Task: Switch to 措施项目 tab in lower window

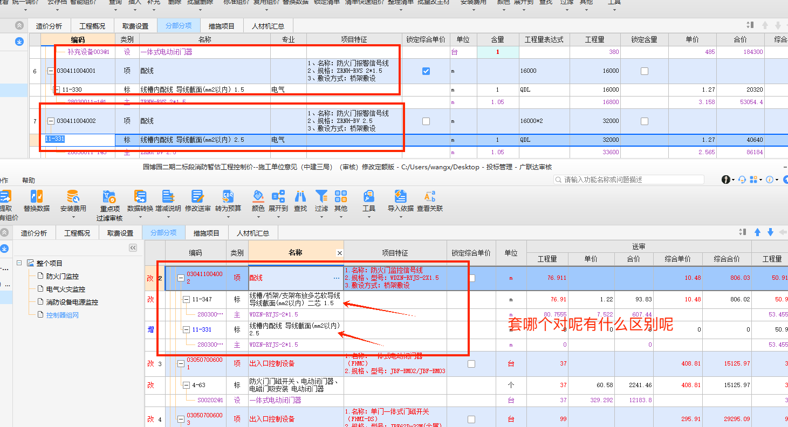Action: [x=207, y=233]
